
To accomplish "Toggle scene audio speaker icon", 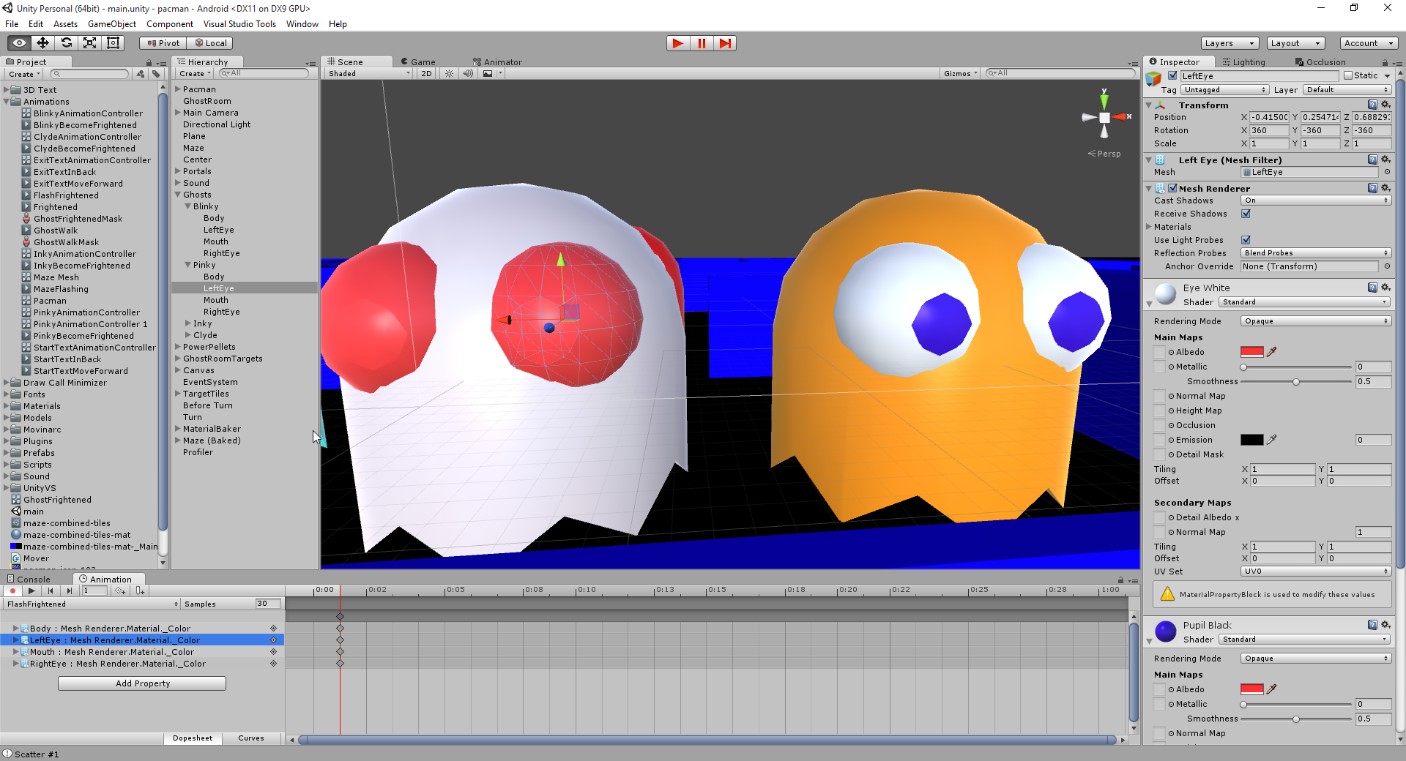I will tap(468, 74).
